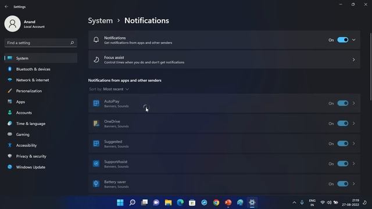This screenshot has width=372, height=209.
Task: Click the bell icon on Notifications card
Action: point(96,40)
